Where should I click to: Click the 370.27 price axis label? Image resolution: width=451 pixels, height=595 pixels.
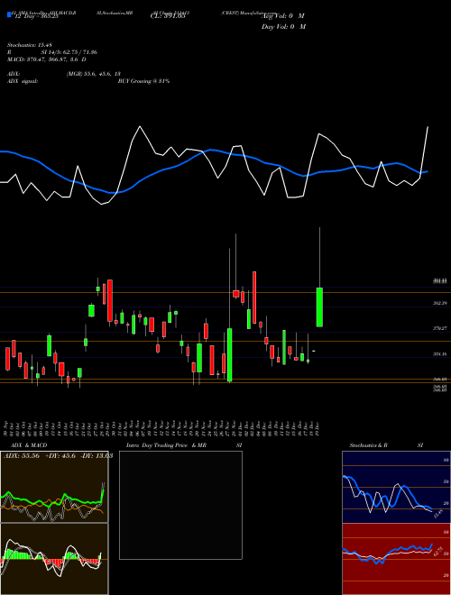point(440,328)
